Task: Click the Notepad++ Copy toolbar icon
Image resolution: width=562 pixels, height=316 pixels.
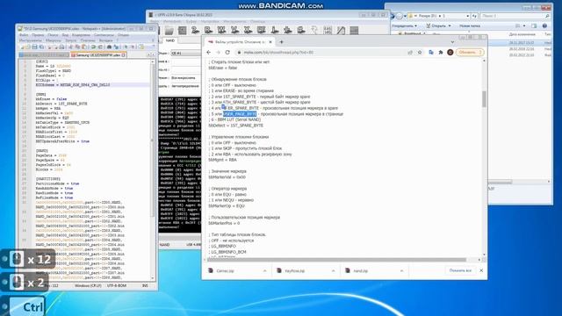Action: click(x=77, y=47)
